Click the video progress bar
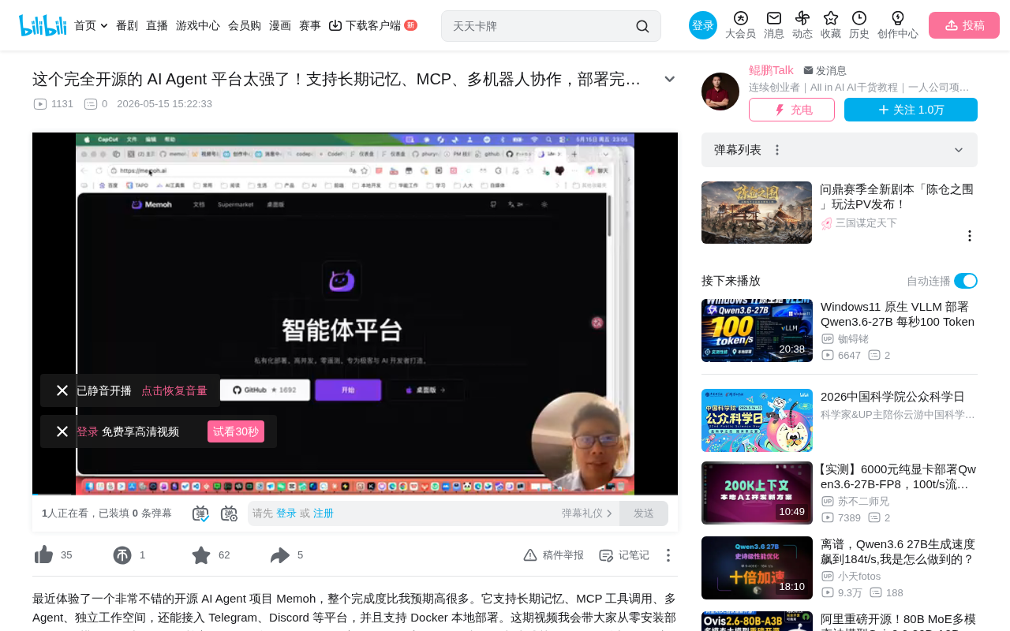This screenshot has width=1010, height=631. click(x=355, y=495)
